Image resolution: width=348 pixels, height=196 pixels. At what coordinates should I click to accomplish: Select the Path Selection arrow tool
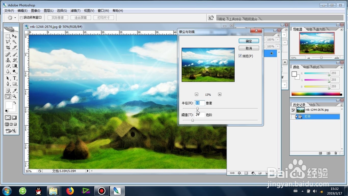(x=8, y=78)
